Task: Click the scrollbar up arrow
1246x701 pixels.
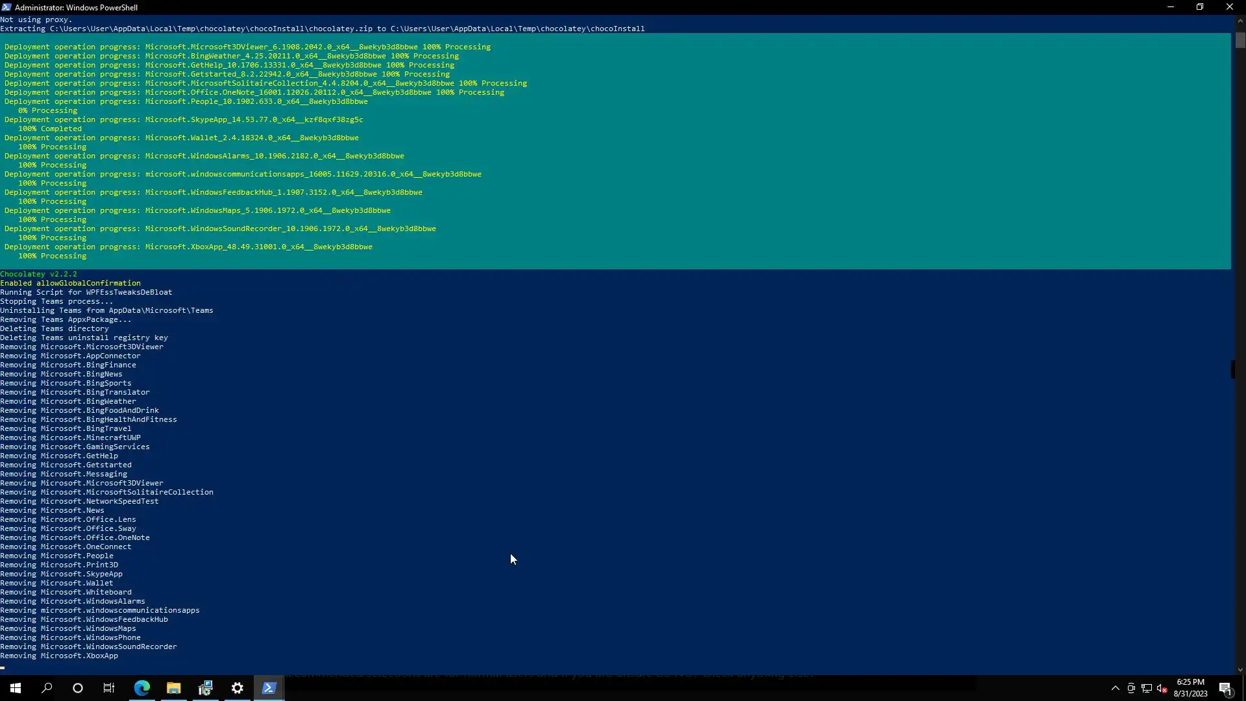Action: [1240, 20]
